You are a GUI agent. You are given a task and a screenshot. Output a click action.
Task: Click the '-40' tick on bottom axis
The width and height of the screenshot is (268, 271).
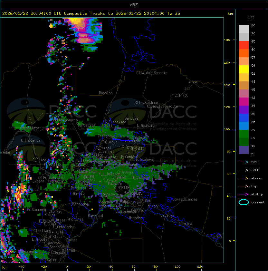(x=21, y=267)
